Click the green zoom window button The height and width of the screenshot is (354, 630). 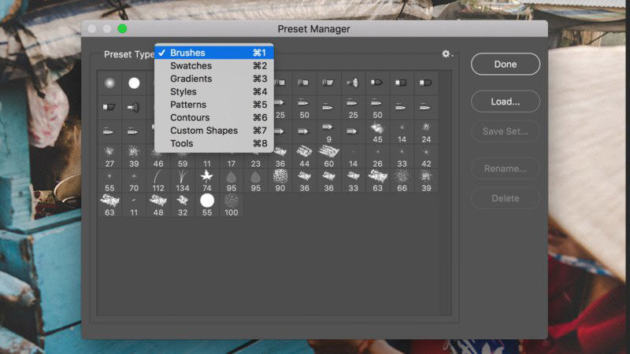coord(122,29)
